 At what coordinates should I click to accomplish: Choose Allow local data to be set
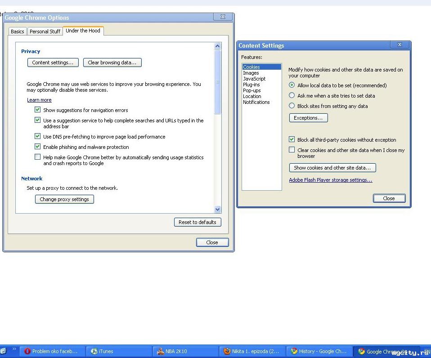pyautogui.click(x=292, y=85)
